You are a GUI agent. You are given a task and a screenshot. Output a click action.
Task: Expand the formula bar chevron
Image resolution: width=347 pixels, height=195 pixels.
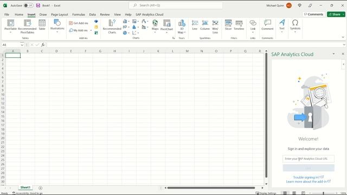click(344, 44)
